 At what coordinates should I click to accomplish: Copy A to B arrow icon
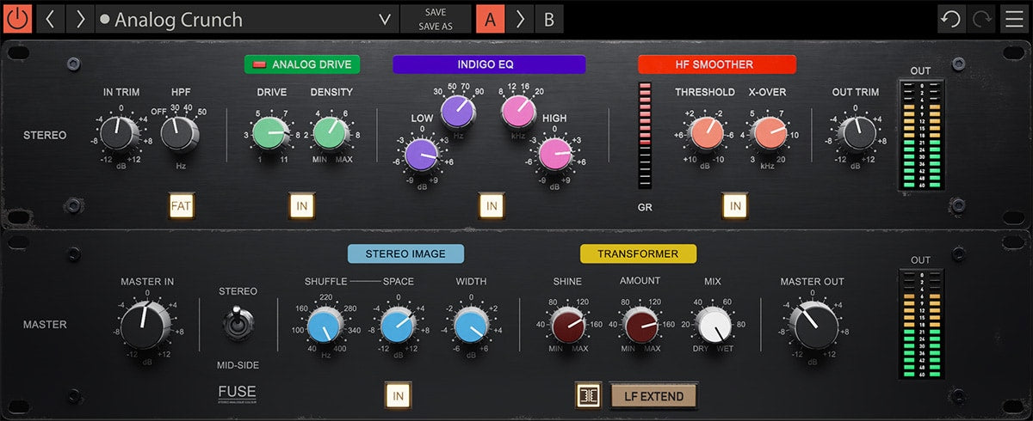pos(519,19)
